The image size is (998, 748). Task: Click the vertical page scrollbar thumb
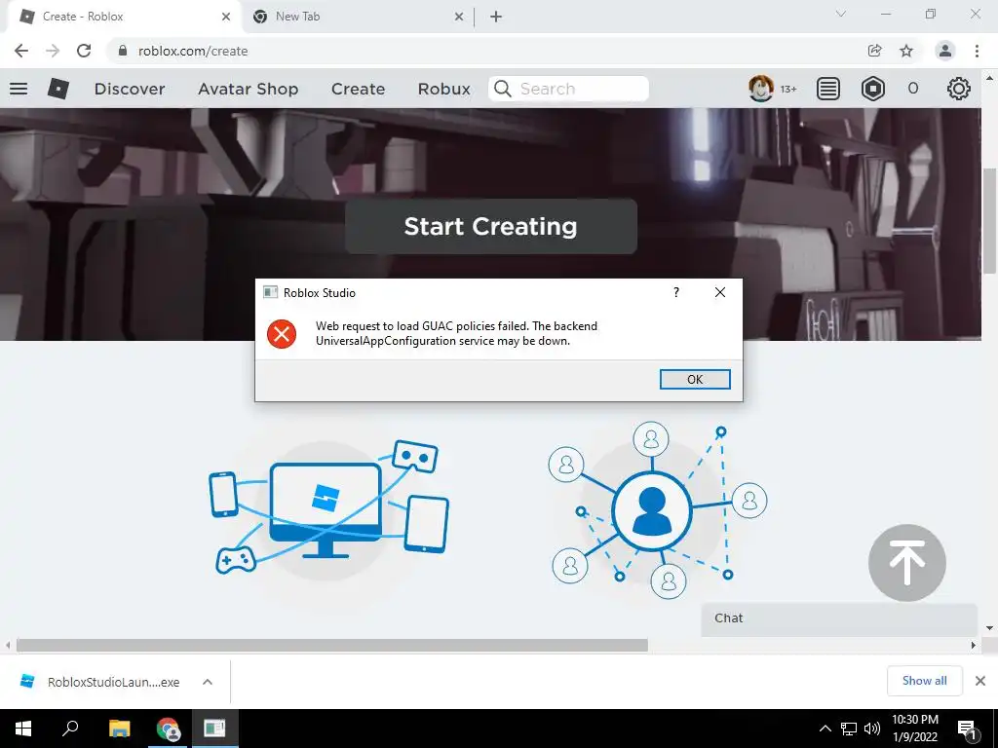[x=990, y=221]
